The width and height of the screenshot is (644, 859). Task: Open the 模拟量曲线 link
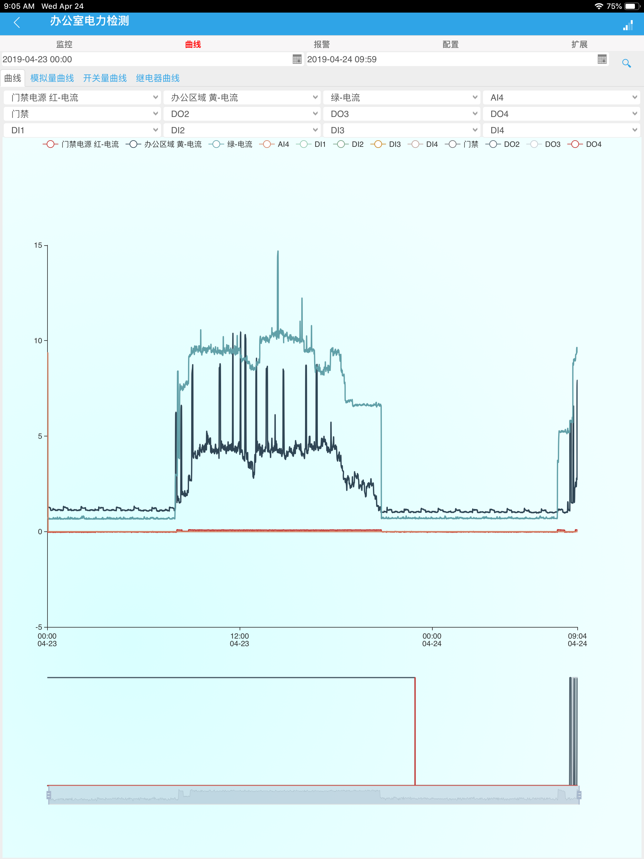pyautogui.click(x=52, y=78)
